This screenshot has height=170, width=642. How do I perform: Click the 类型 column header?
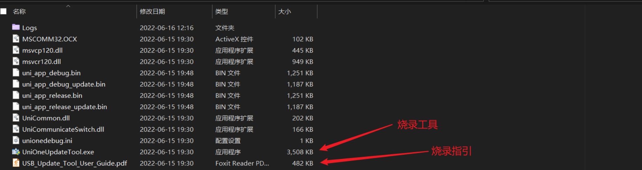(x=221, y=11)
